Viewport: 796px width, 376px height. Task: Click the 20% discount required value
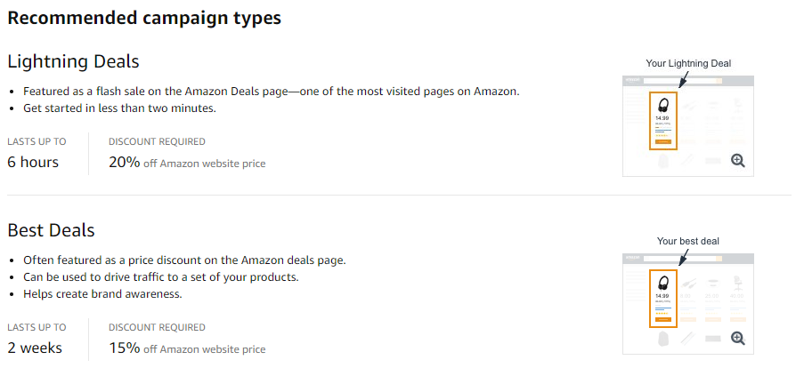(x=124, y=162)
